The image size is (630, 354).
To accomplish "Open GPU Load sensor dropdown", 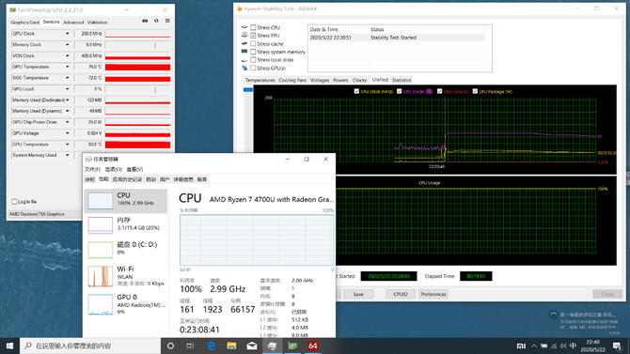I will coord(68,88).
